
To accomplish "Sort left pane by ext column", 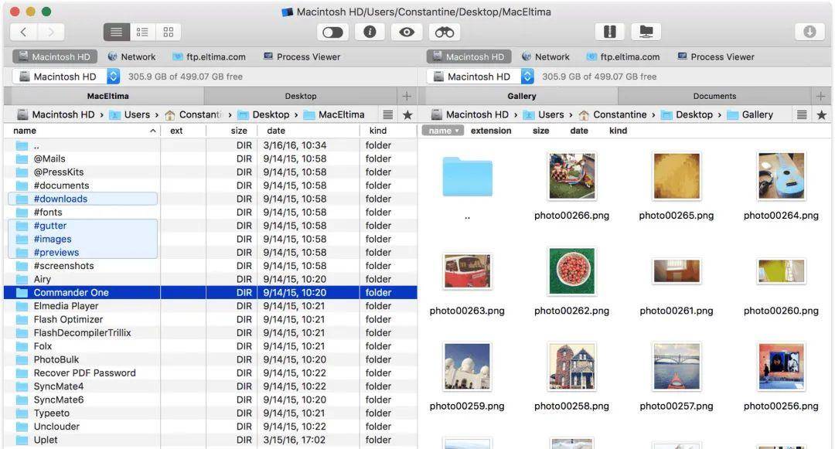I will pos(183,131).
